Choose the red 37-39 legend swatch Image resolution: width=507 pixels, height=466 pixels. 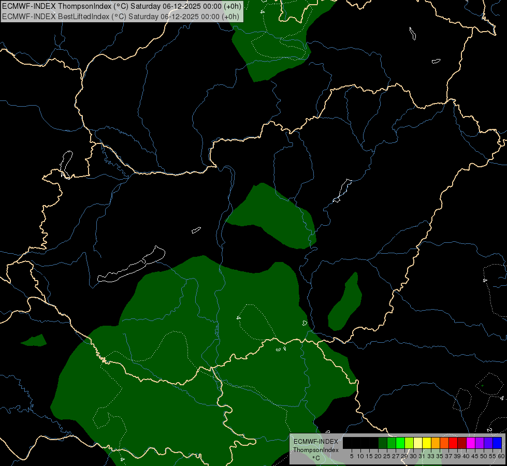453,443
